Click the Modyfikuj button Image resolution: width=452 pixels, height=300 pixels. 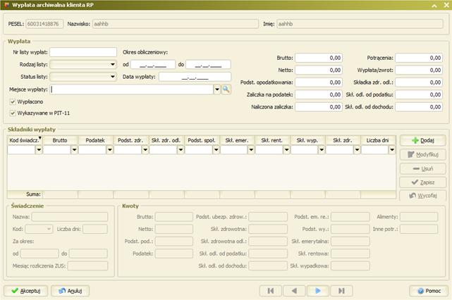[x=422, y=155]
